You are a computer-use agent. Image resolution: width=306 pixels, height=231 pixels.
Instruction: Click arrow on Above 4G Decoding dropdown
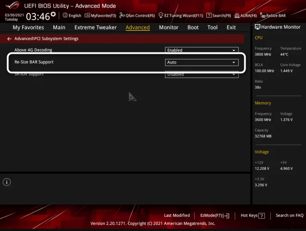tap(234, 50)
